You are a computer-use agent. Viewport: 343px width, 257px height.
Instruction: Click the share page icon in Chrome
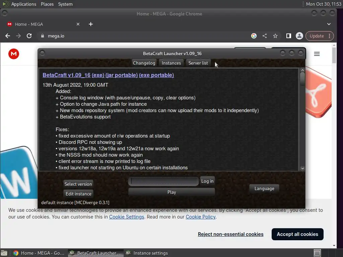[x=265, y=36]
